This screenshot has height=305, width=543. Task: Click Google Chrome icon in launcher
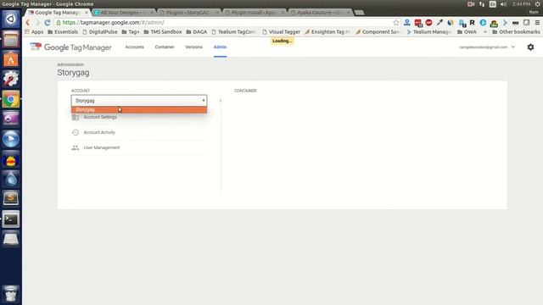[11, 100]
